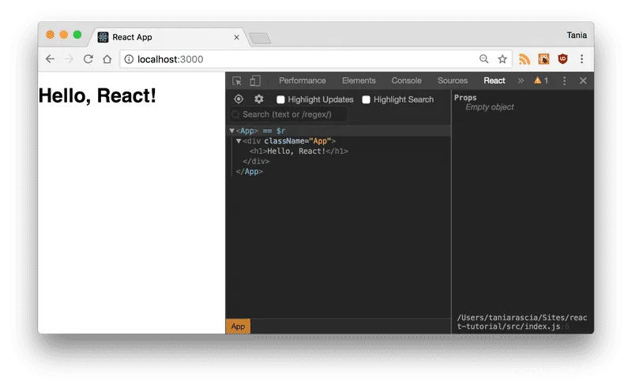Open DevTools customize three-dot menu
The height and width of the screenshot is (388, 632).
[564, 81]
